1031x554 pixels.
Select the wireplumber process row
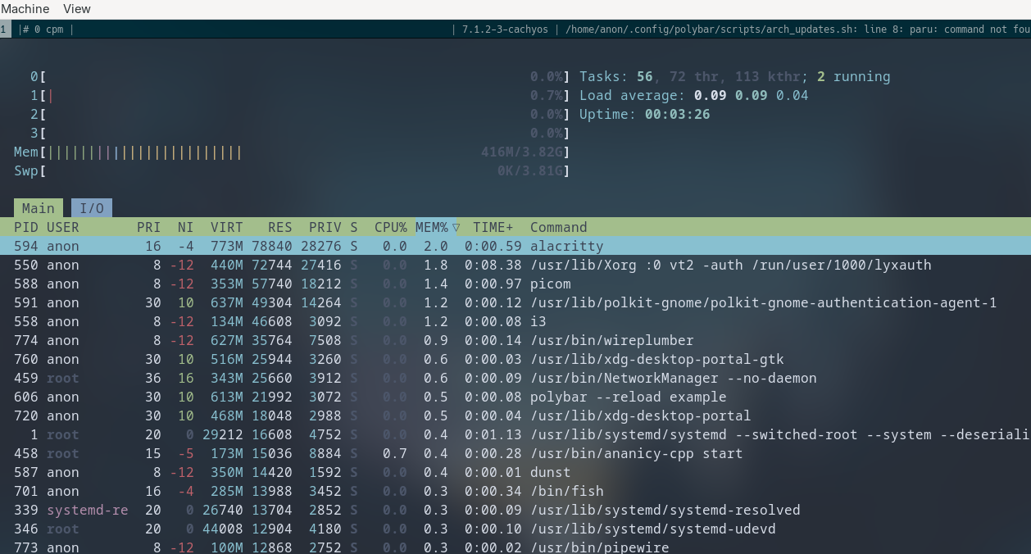tap(515, 340)
